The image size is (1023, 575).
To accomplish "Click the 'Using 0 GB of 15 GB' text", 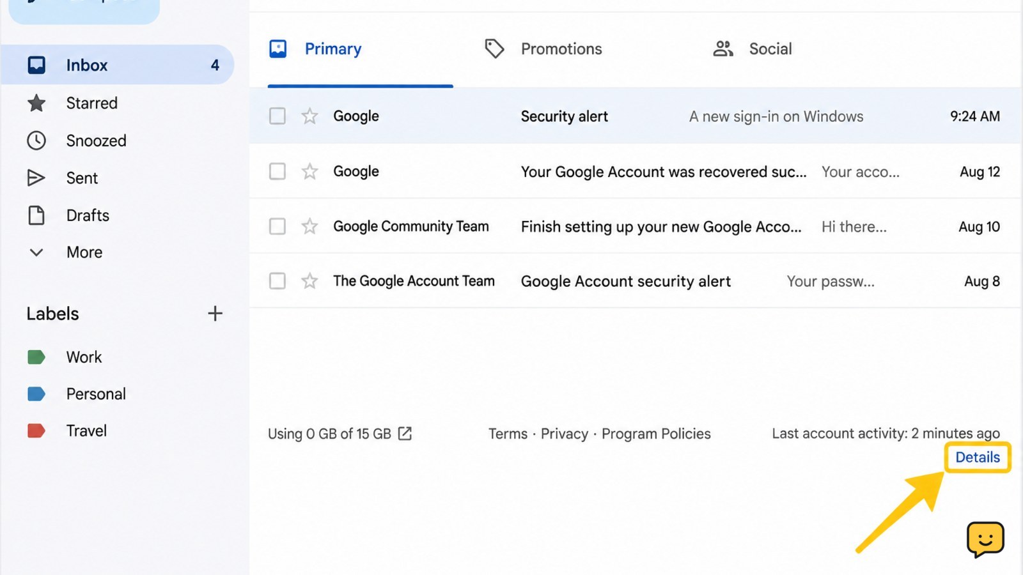I will point(329,434).
